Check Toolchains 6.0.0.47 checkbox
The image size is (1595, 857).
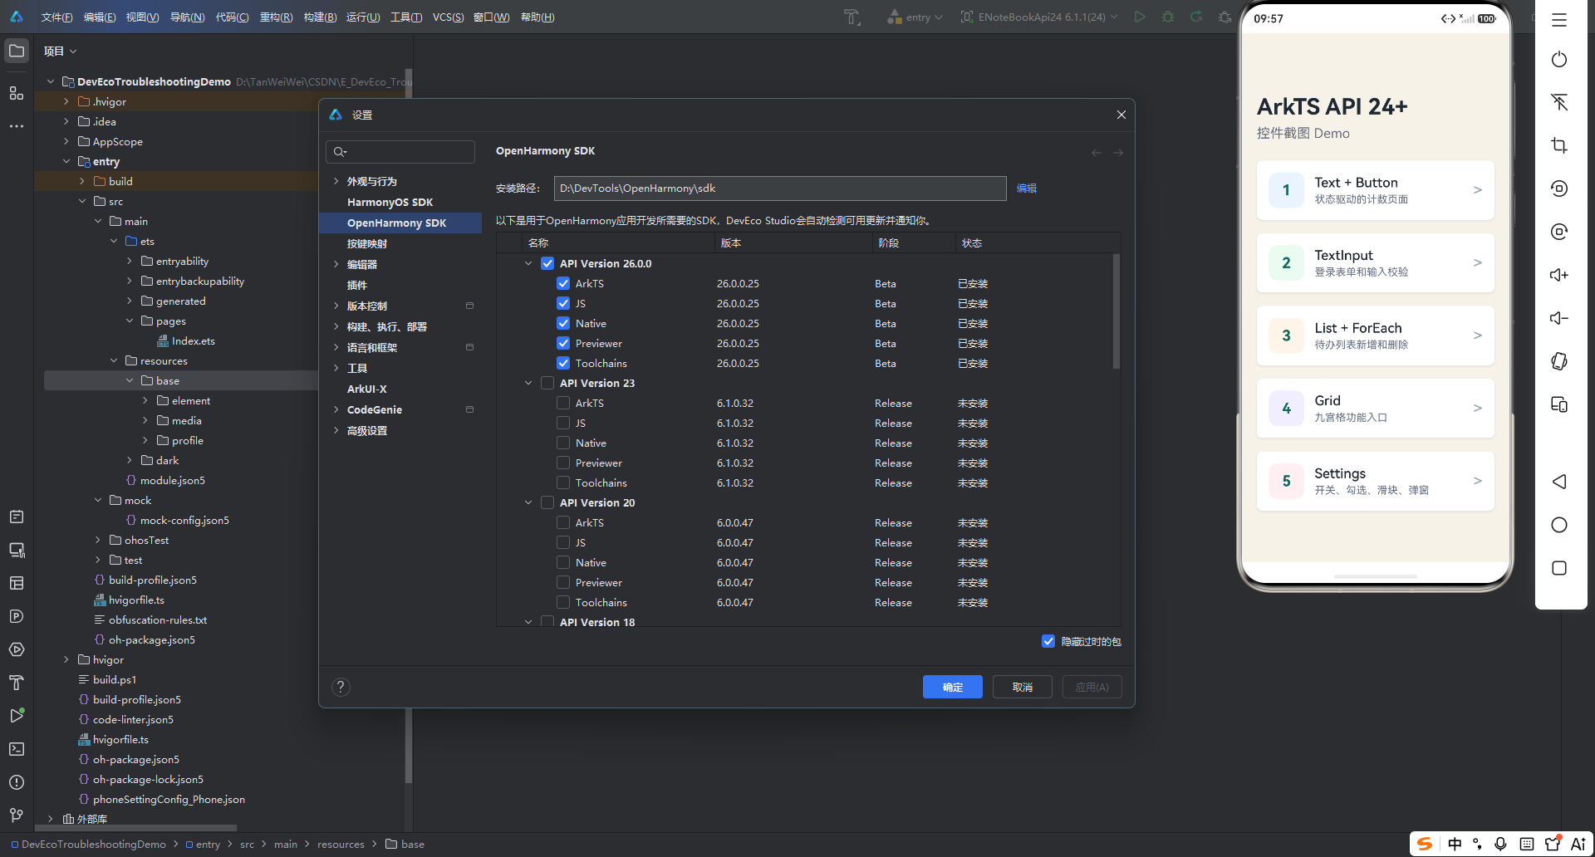click(x=563, y=602)
